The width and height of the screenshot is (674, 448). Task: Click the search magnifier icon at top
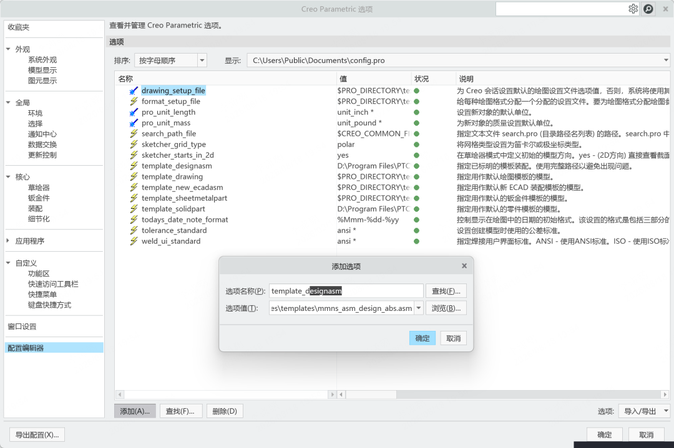[648, 9]
